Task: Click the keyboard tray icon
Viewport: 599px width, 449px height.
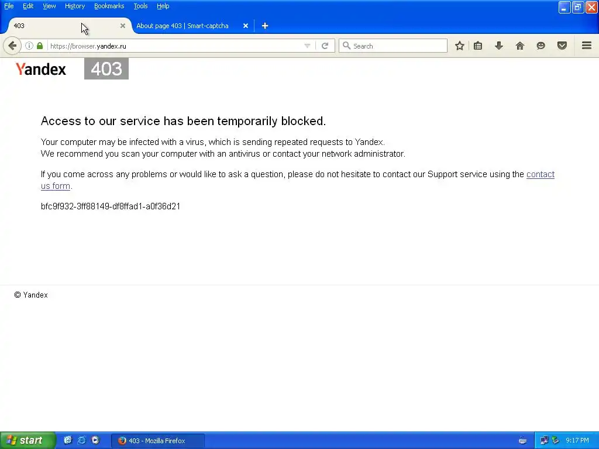Action: tap(522, 441)
